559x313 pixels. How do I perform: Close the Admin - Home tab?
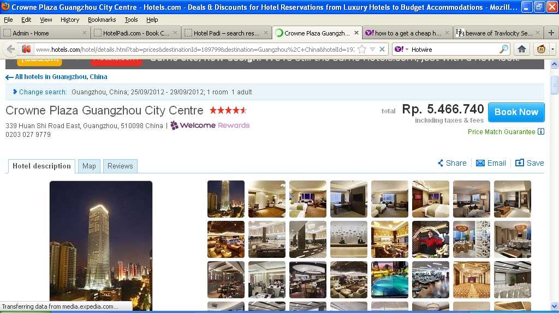click(x=85, y=33)
